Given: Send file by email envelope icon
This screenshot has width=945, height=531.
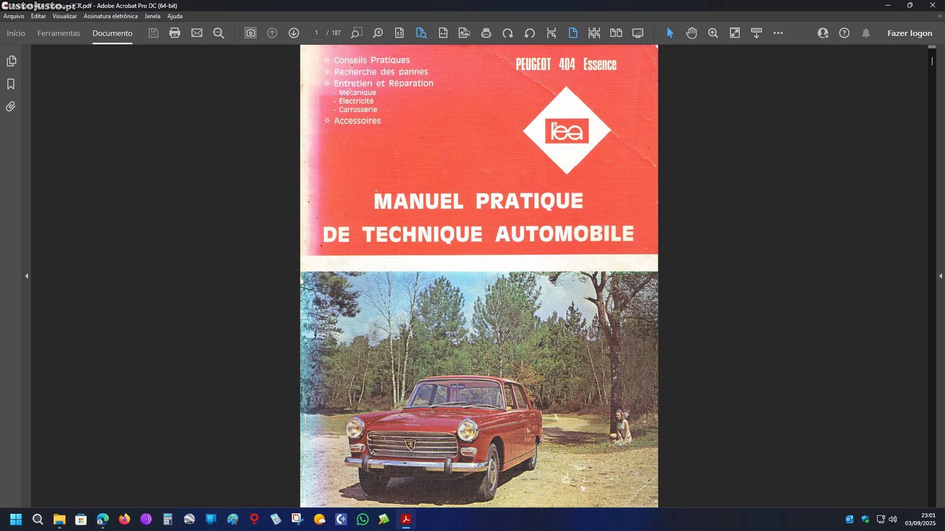Looking at the screenshot, I should click(197, 33).
